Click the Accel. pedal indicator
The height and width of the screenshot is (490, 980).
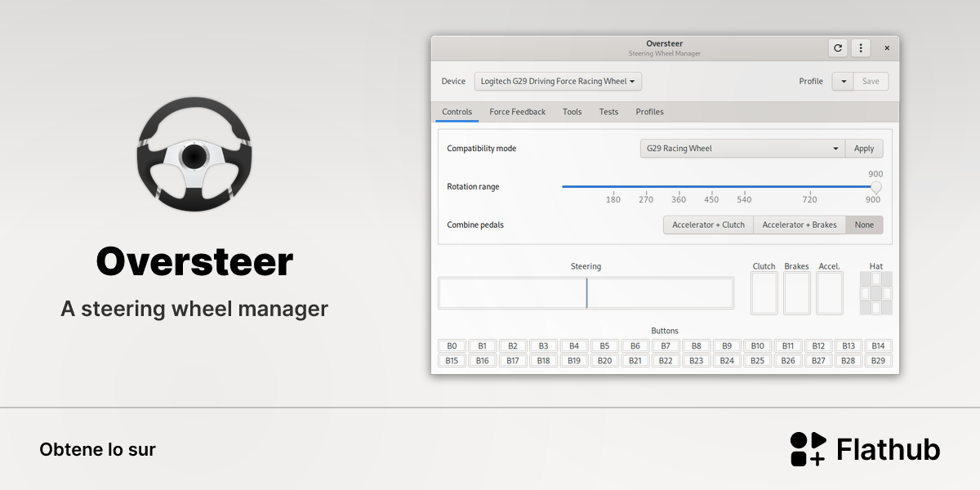[830, 293]
